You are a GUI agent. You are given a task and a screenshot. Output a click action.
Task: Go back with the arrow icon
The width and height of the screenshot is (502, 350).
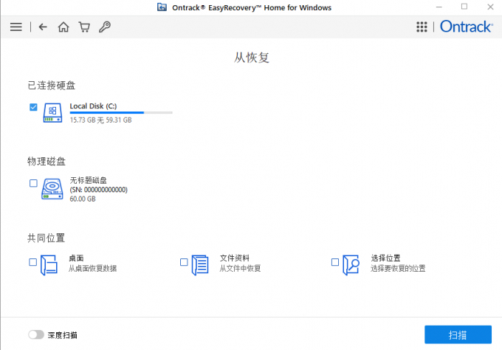[x=43, y=27]
